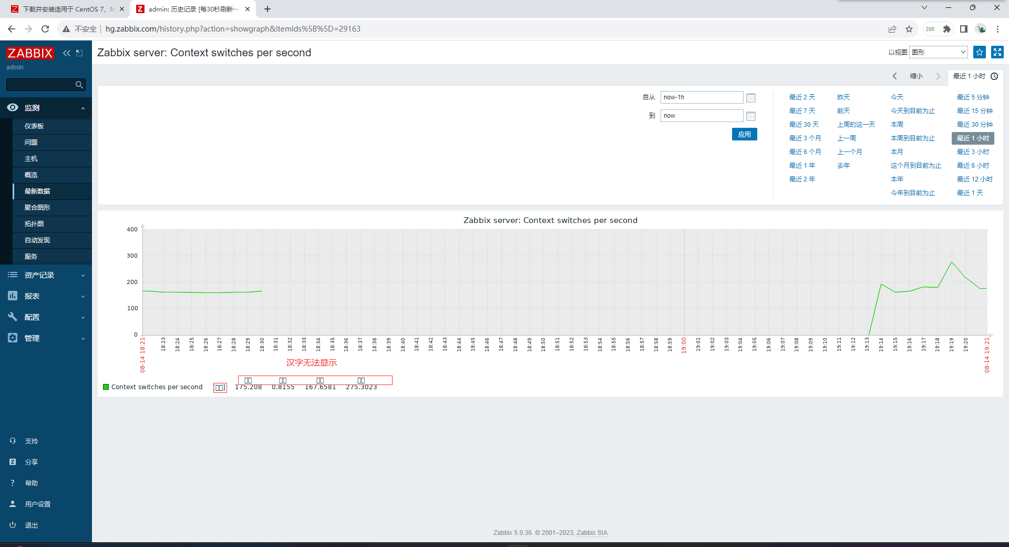The width and height of the screenshot is (1009, 547).
Task: Click the Zoom out button
Action: 916,76
